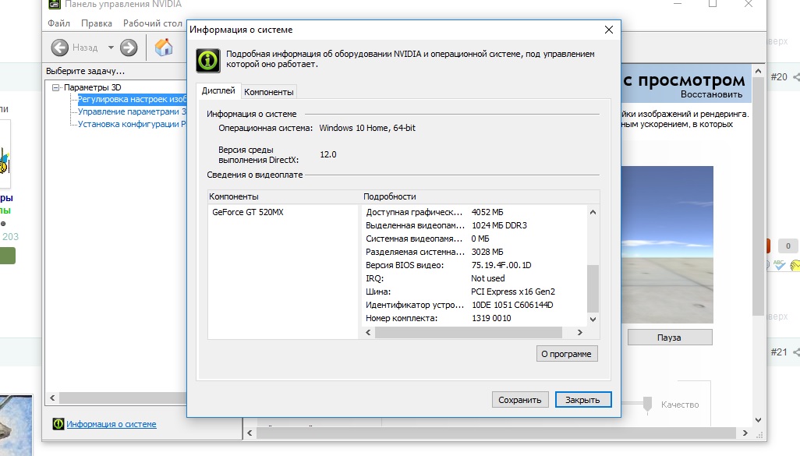
Task: Select 'Установка конфигурации' tree item
Action: coord(132,123)
